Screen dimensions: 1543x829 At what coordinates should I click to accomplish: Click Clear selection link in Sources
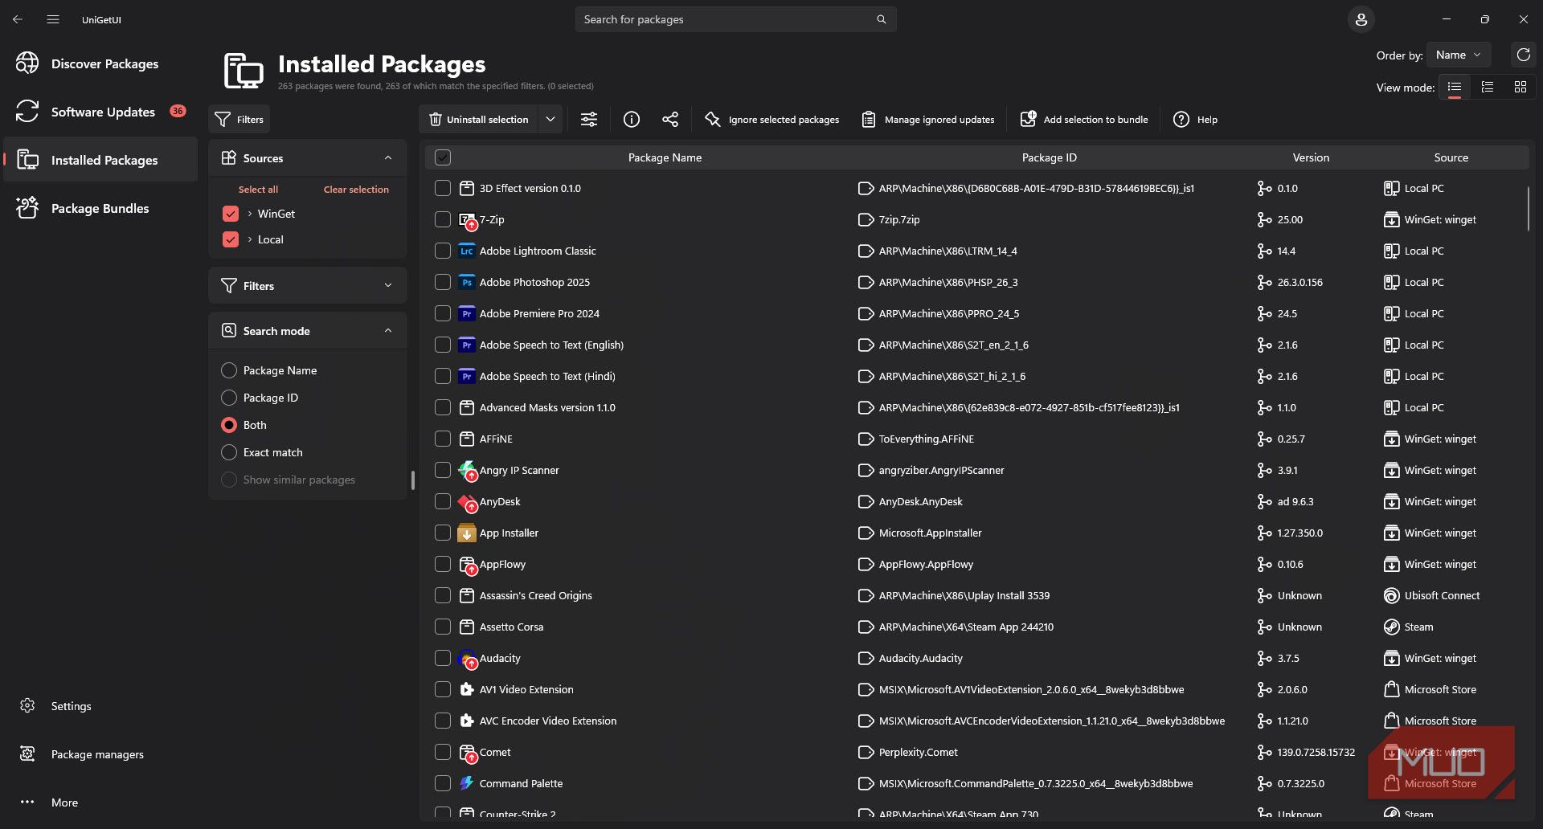click(356, 190)
